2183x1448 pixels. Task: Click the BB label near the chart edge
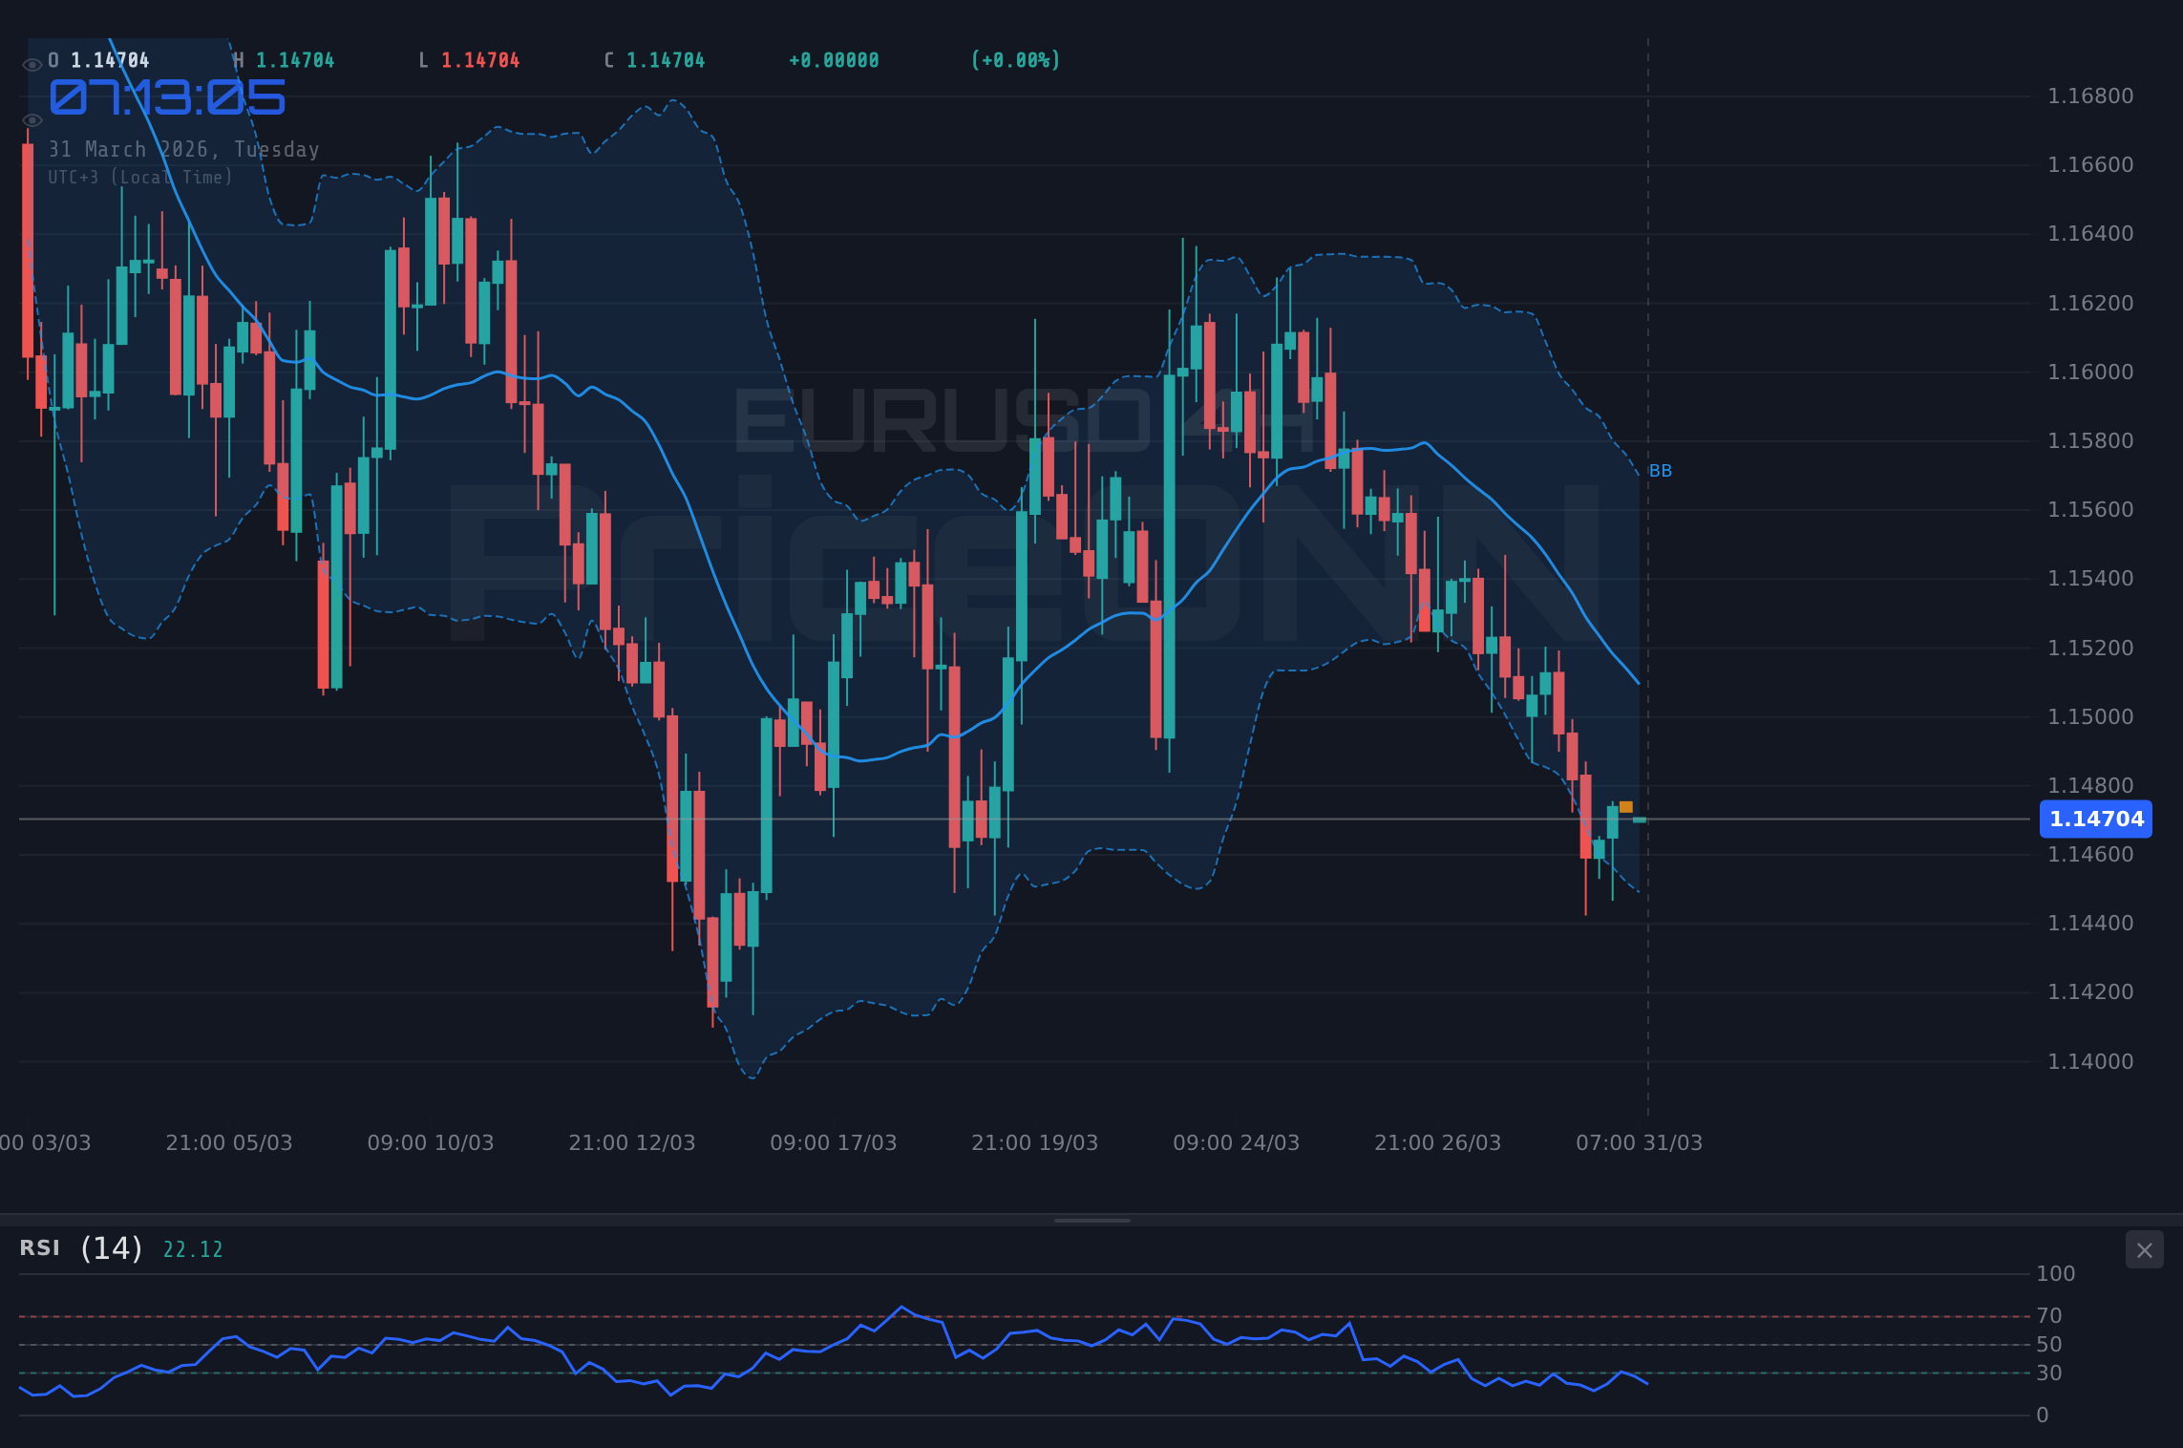tap(1661, 470)
